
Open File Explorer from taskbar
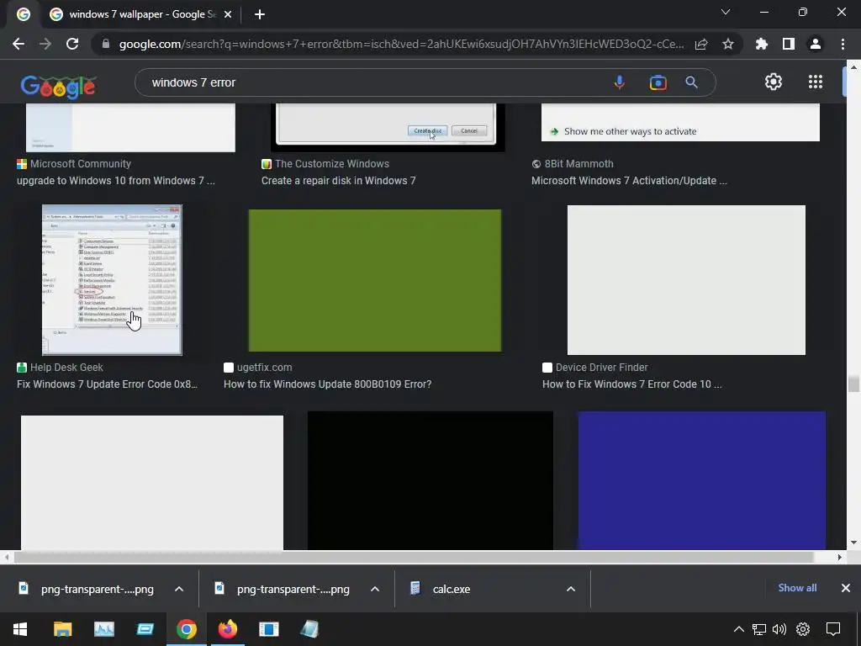62,629
